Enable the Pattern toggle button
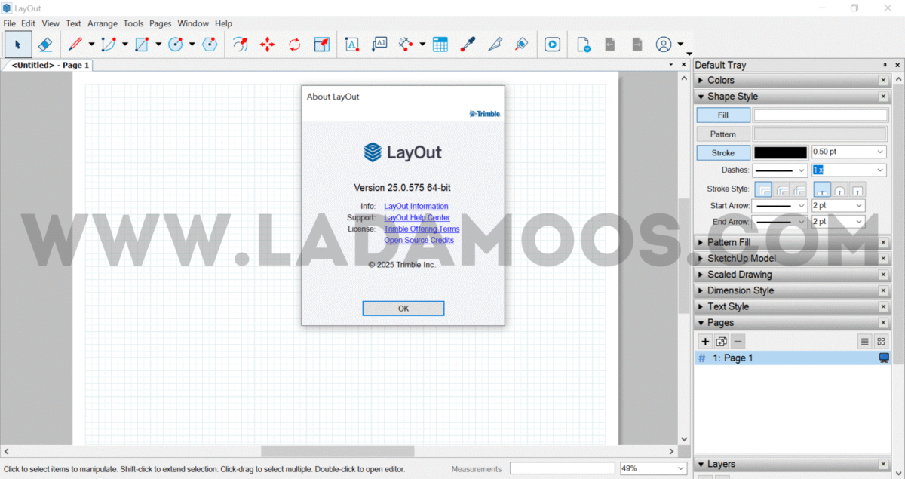This screenshot has height=479, width=905. coord(722,134)
